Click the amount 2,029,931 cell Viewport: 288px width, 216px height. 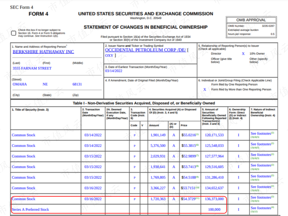(x=158, y=156)
